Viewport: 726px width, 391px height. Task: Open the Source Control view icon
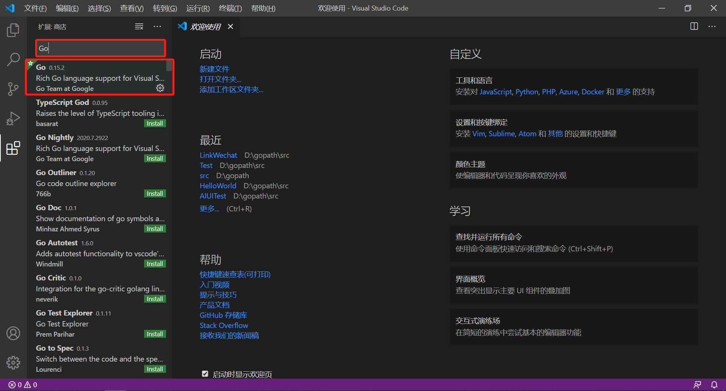13,89
